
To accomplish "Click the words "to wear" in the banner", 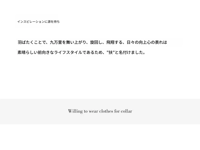I will (91, 111).
